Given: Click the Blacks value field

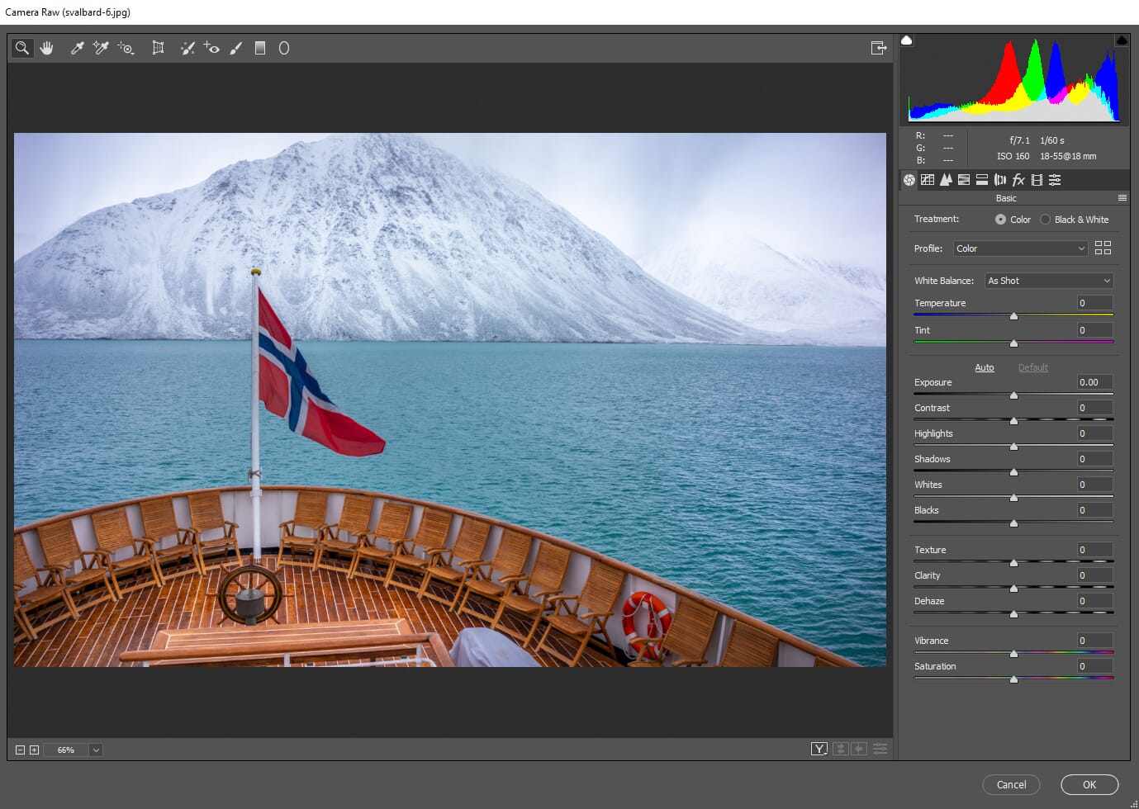Looking at the screenshot, I should (1095, 510).
